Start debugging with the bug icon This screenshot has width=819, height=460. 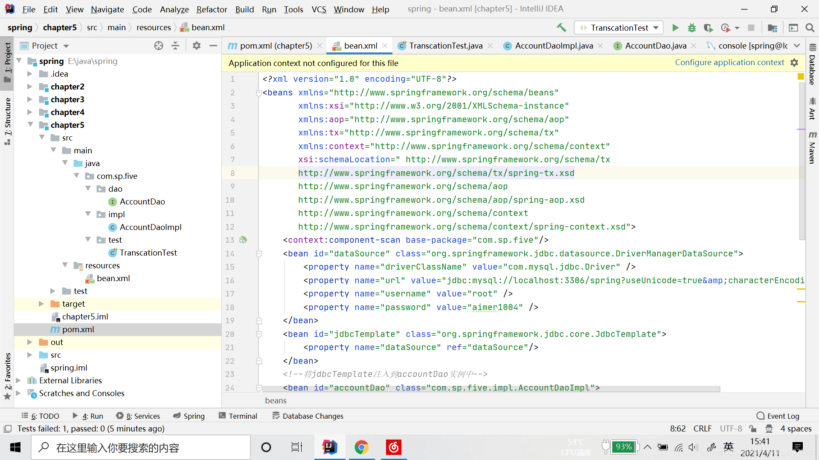(x=692, y=28)
